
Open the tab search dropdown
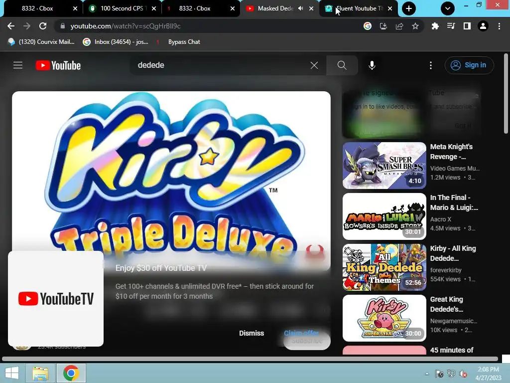[x=448, y=8]
